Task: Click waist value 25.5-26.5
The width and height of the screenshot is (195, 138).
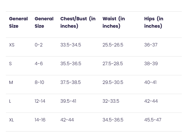Action: 113,45
